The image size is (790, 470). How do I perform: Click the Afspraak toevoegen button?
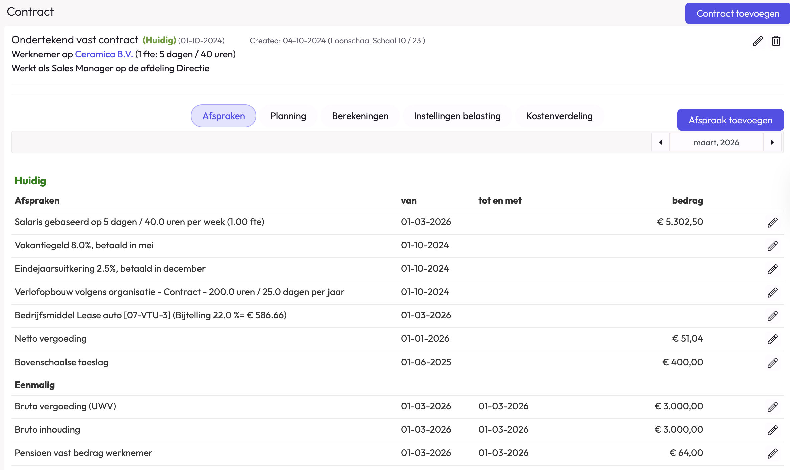coord(730,120)
